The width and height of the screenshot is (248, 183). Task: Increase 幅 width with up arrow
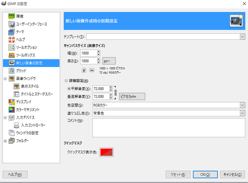(99, 52)
